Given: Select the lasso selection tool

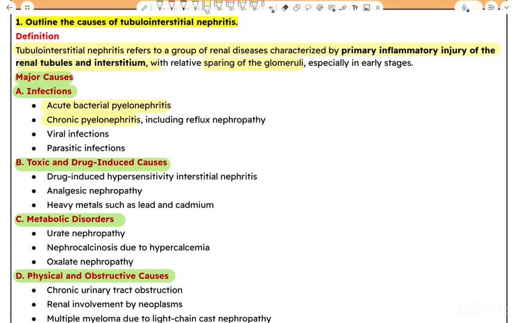Looking at the screenshot, I should [308, 8].
